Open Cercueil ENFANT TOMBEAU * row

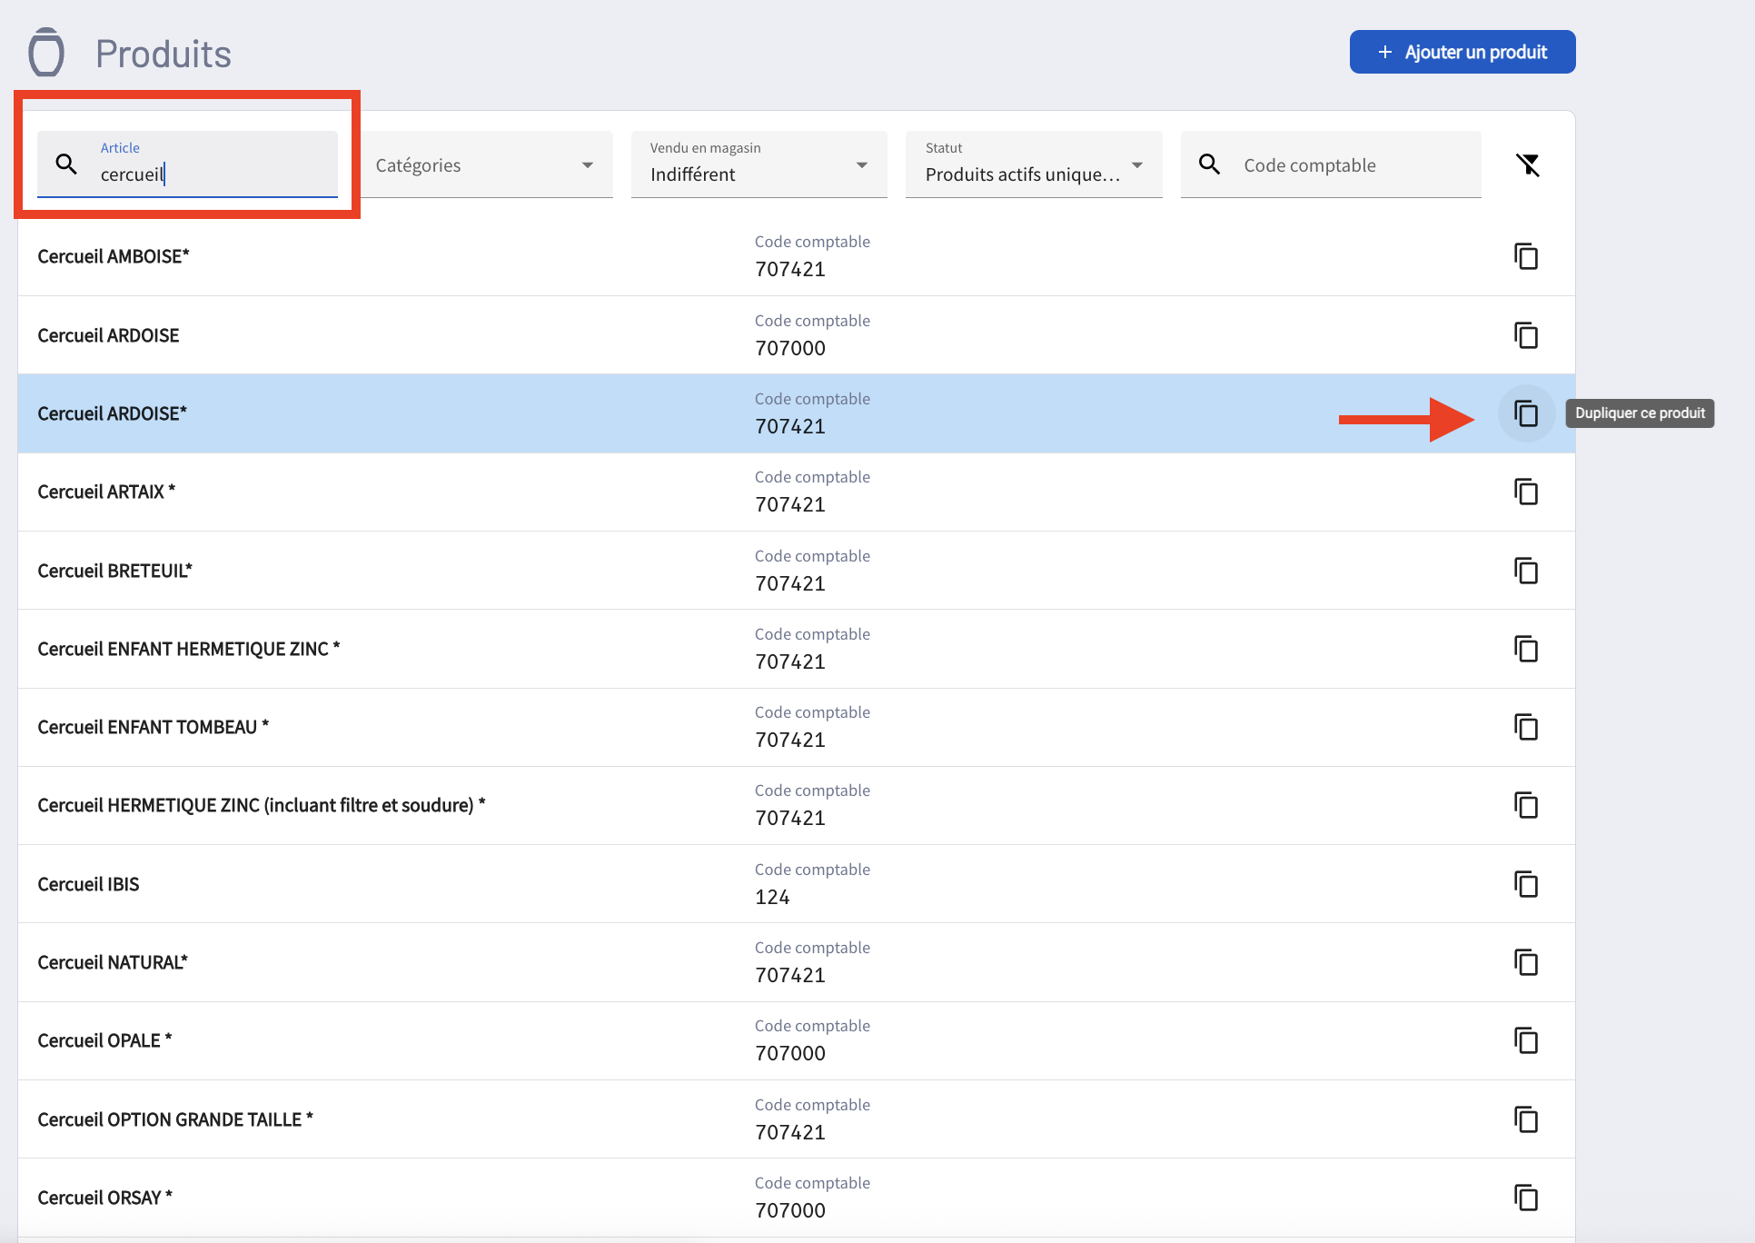pyautogui.click(x=797, y=727)
